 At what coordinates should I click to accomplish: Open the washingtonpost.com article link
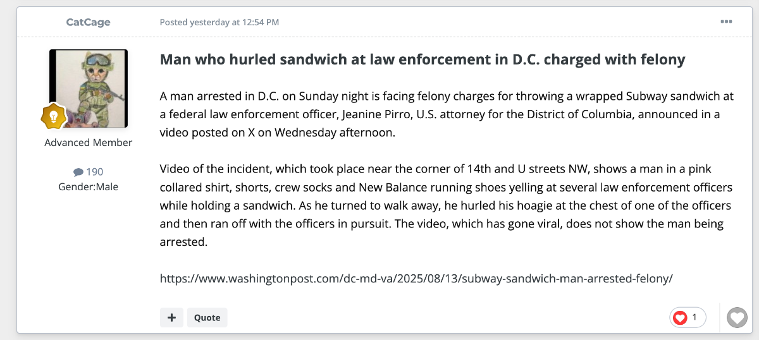pos(416,278)
